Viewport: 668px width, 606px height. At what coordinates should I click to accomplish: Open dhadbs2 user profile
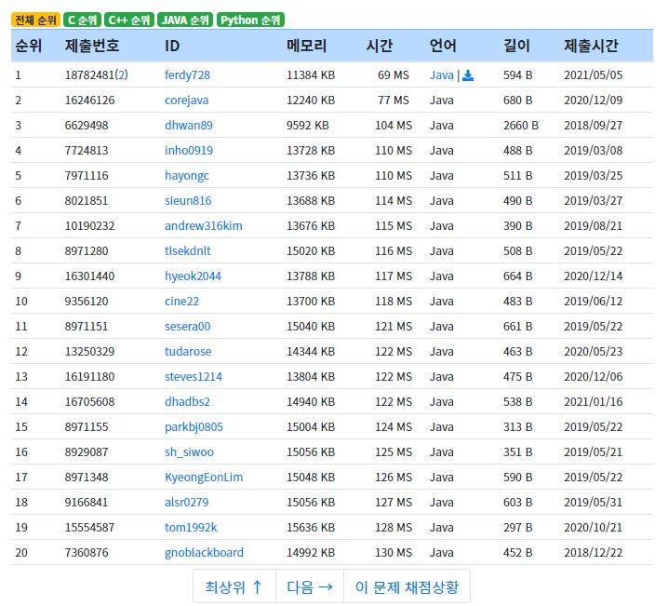pos(187,402)
